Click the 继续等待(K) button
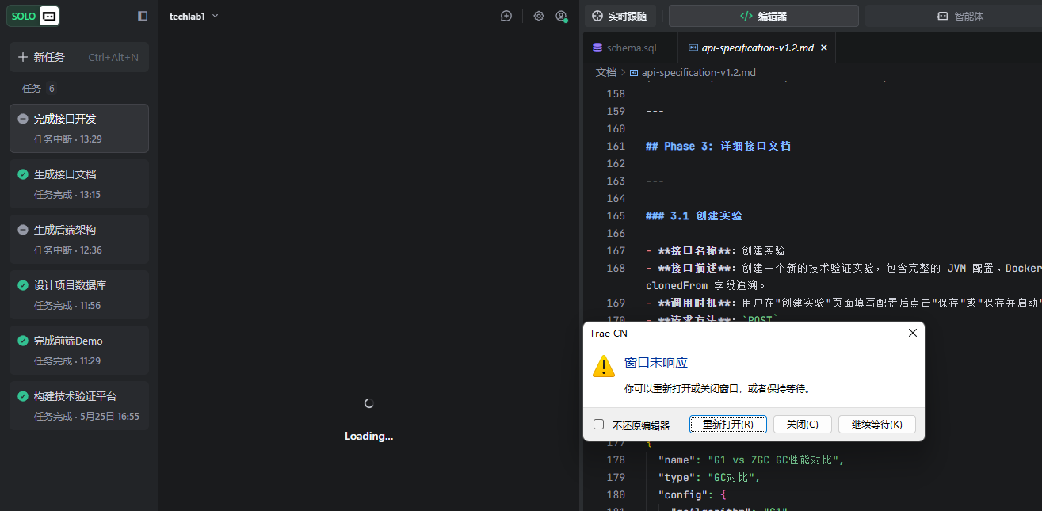Image resolution: width=1042 pixels, height=511 pixels. (x=876, y=425)
